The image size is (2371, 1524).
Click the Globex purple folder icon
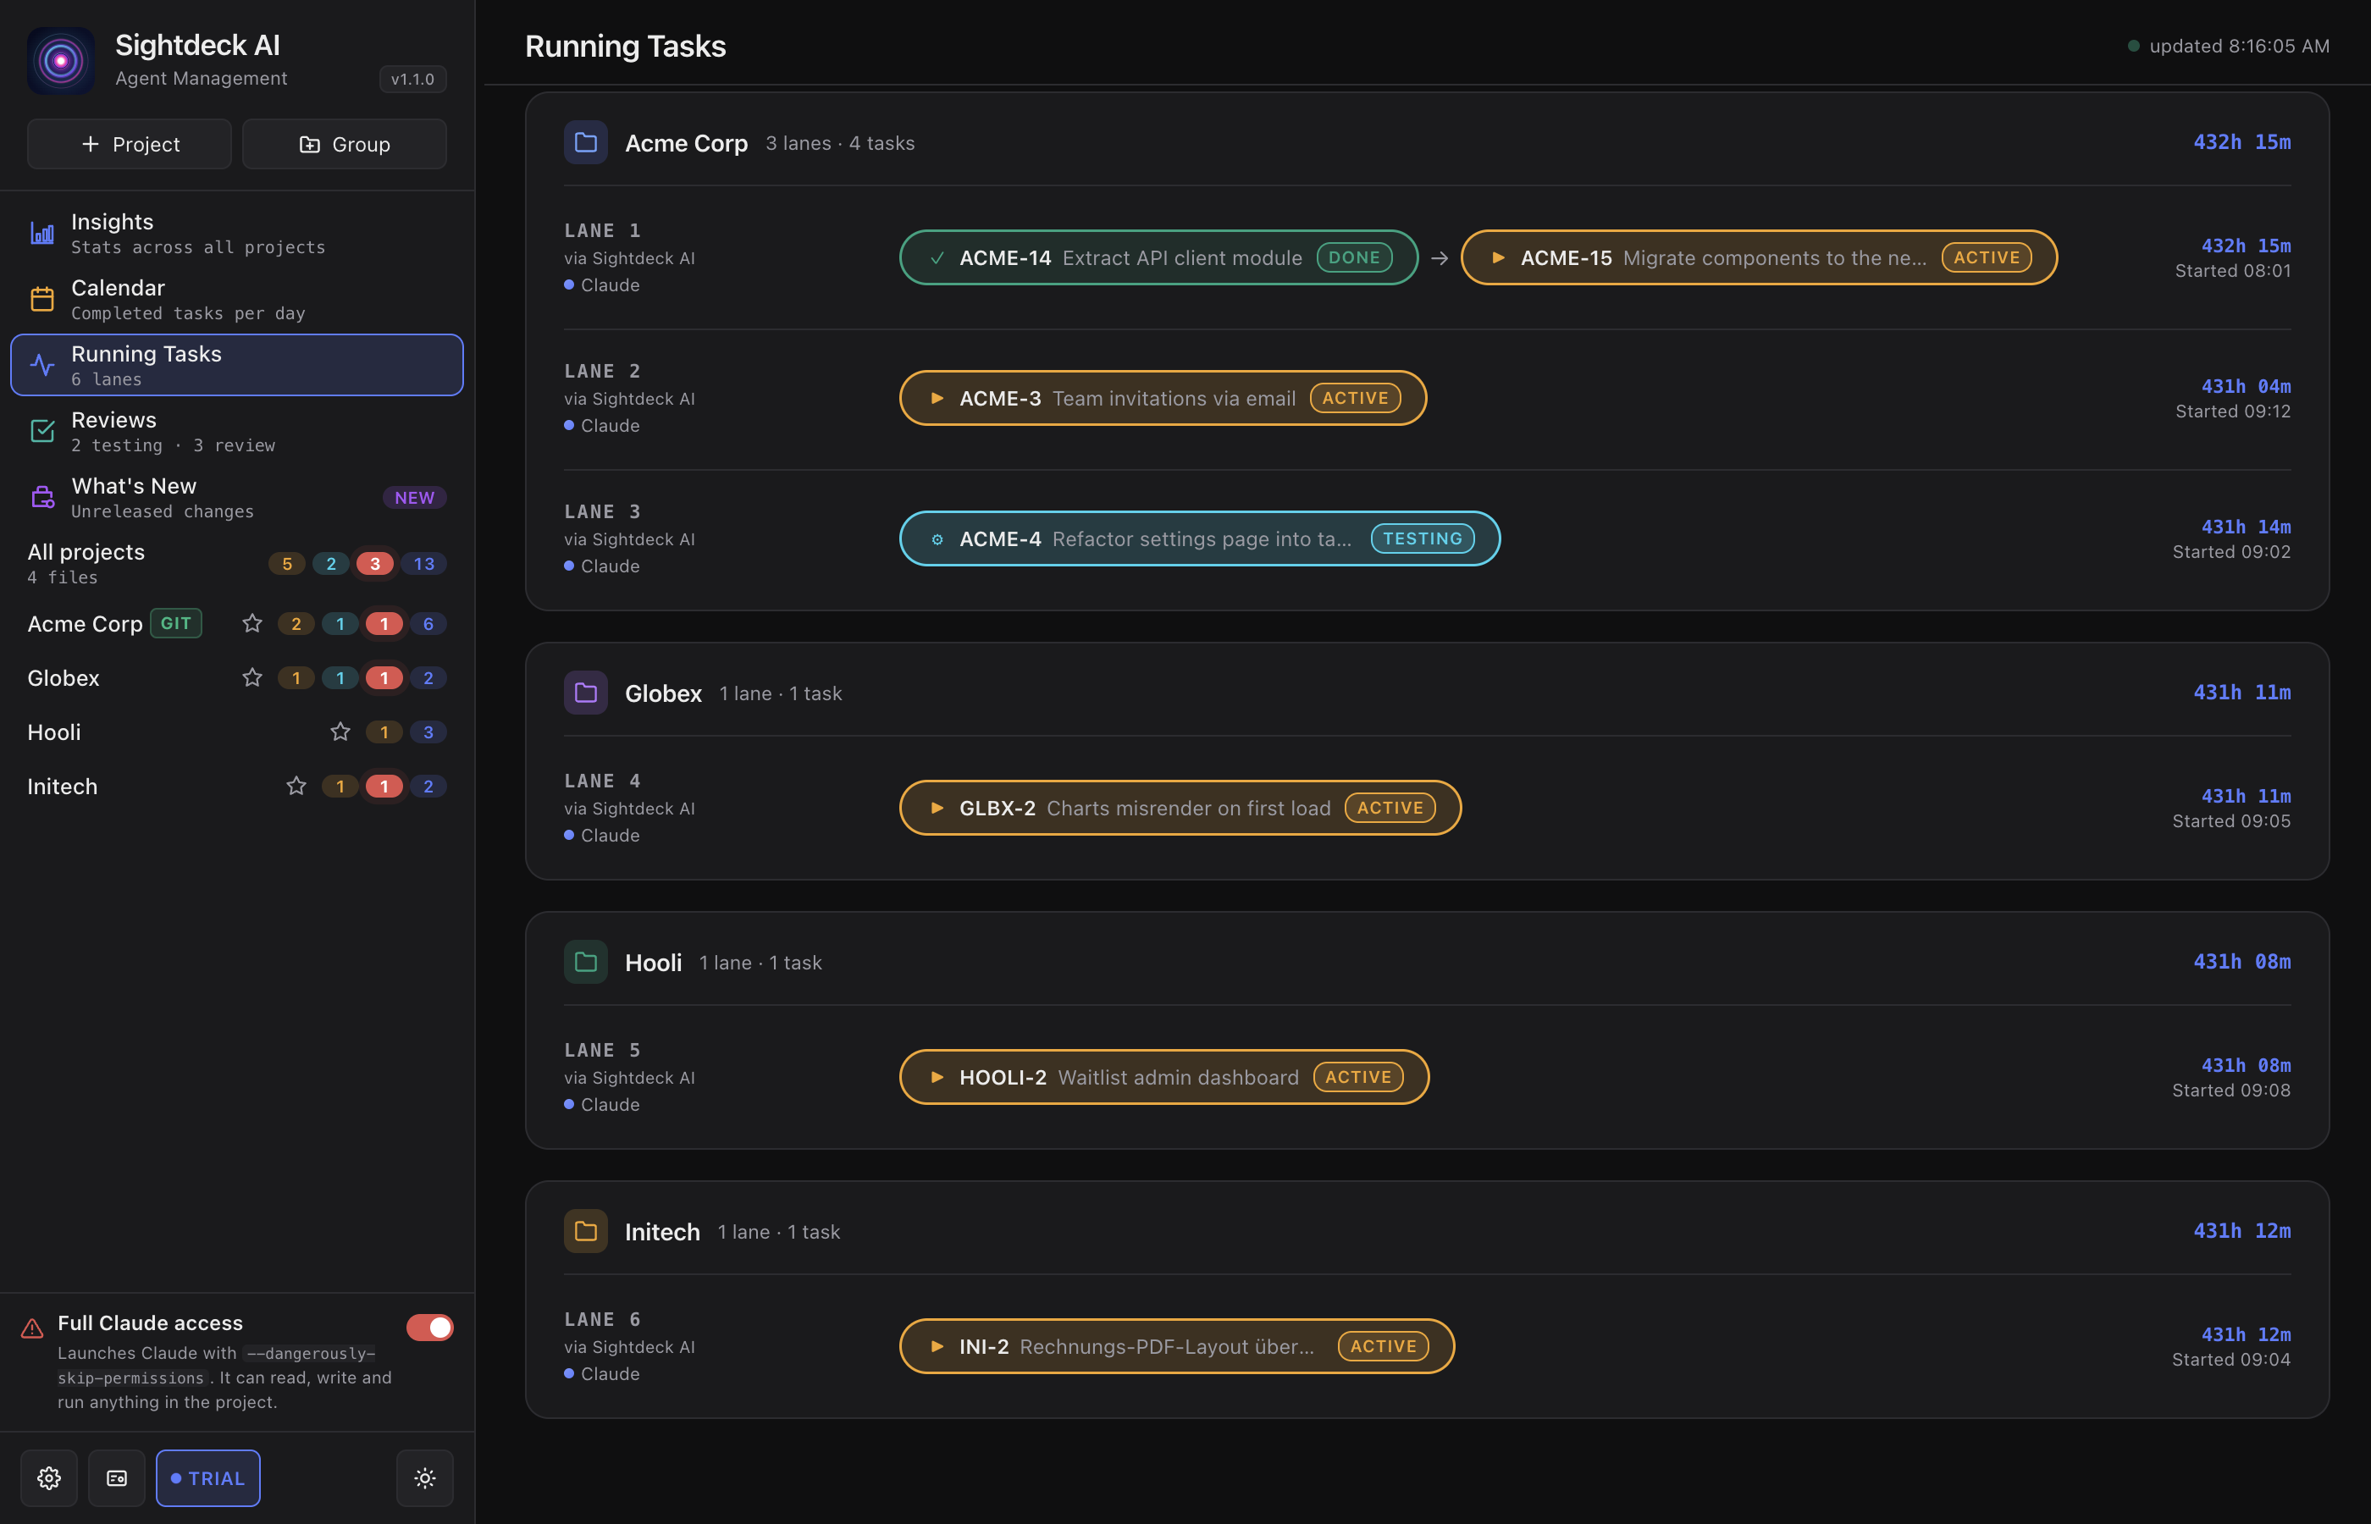586,693
